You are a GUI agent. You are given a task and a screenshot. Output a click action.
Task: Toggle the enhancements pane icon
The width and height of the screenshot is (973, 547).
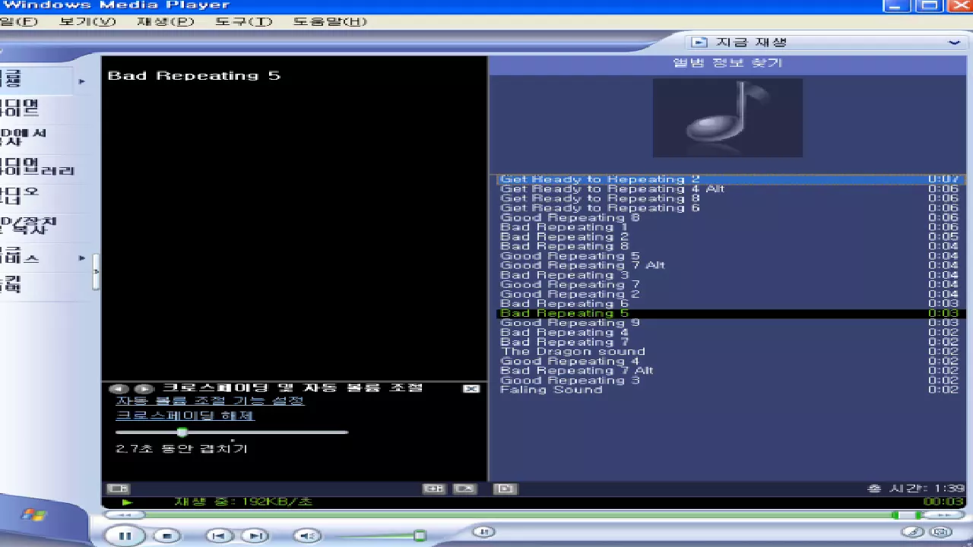click(118, 489)
